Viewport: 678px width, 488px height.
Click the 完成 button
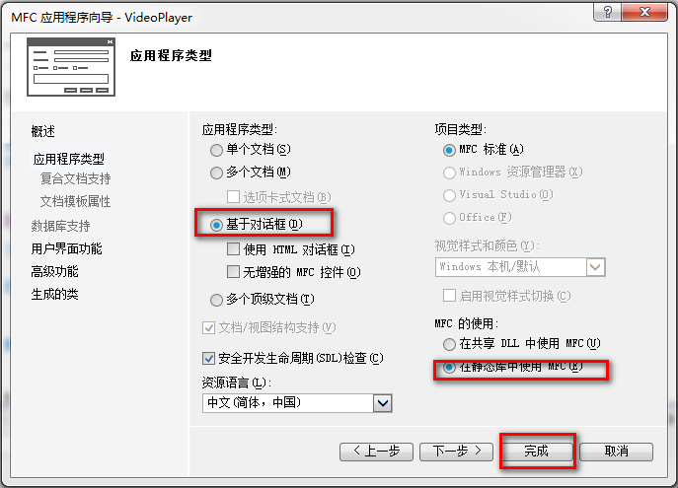click(537, 452)
